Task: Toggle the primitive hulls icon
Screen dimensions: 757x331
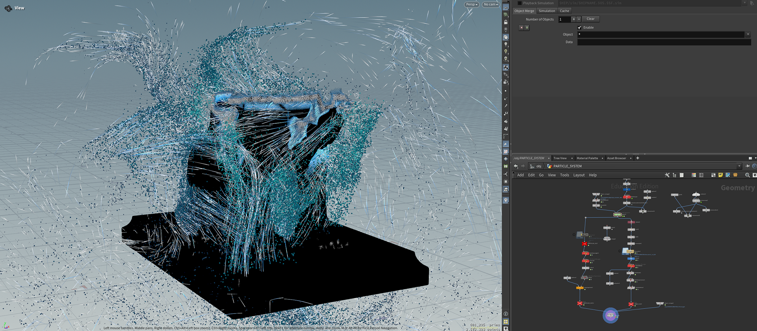Action: click(506, 137)
